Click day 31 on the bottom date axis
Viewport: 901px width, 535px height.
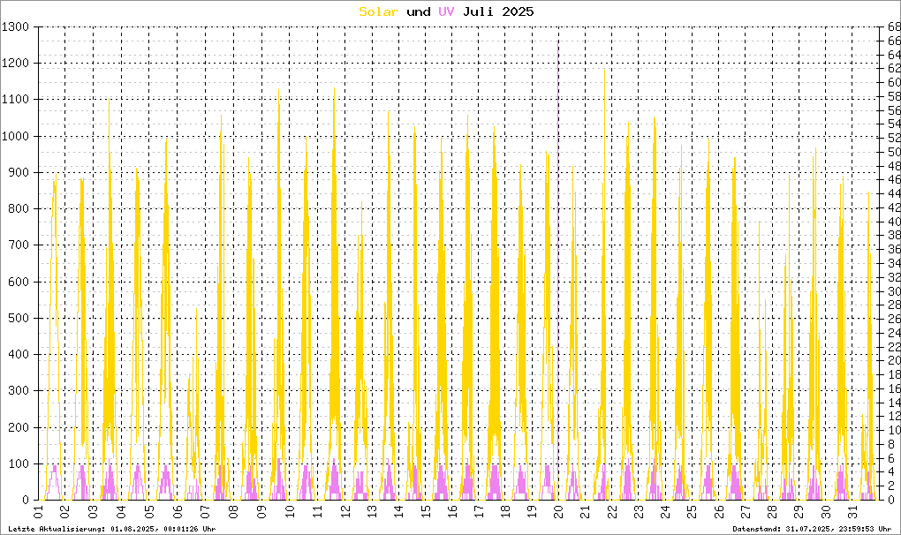click(x=852, y=513)
